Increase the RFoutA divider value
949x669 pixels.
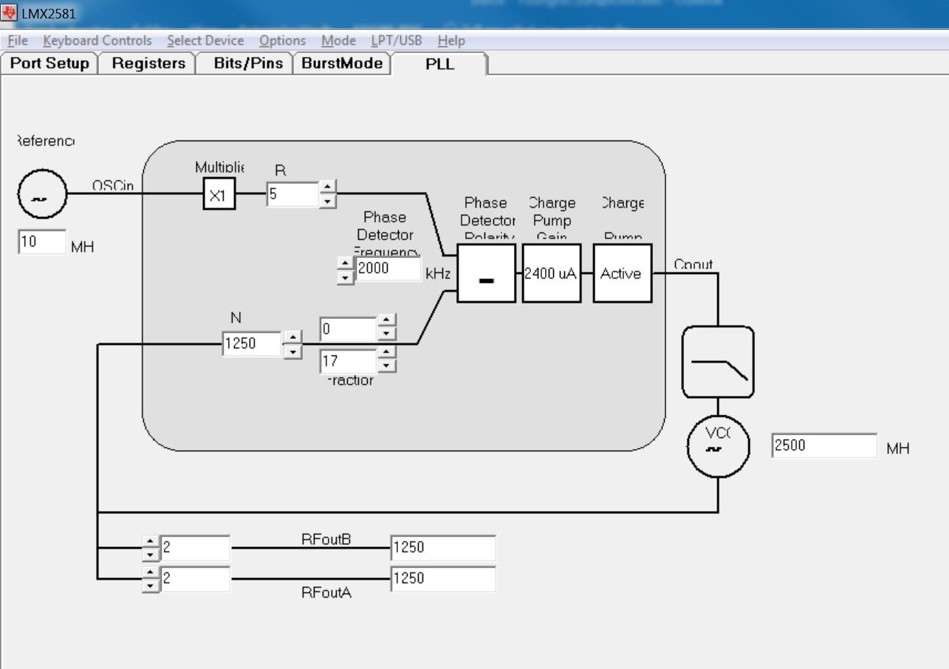151,572
